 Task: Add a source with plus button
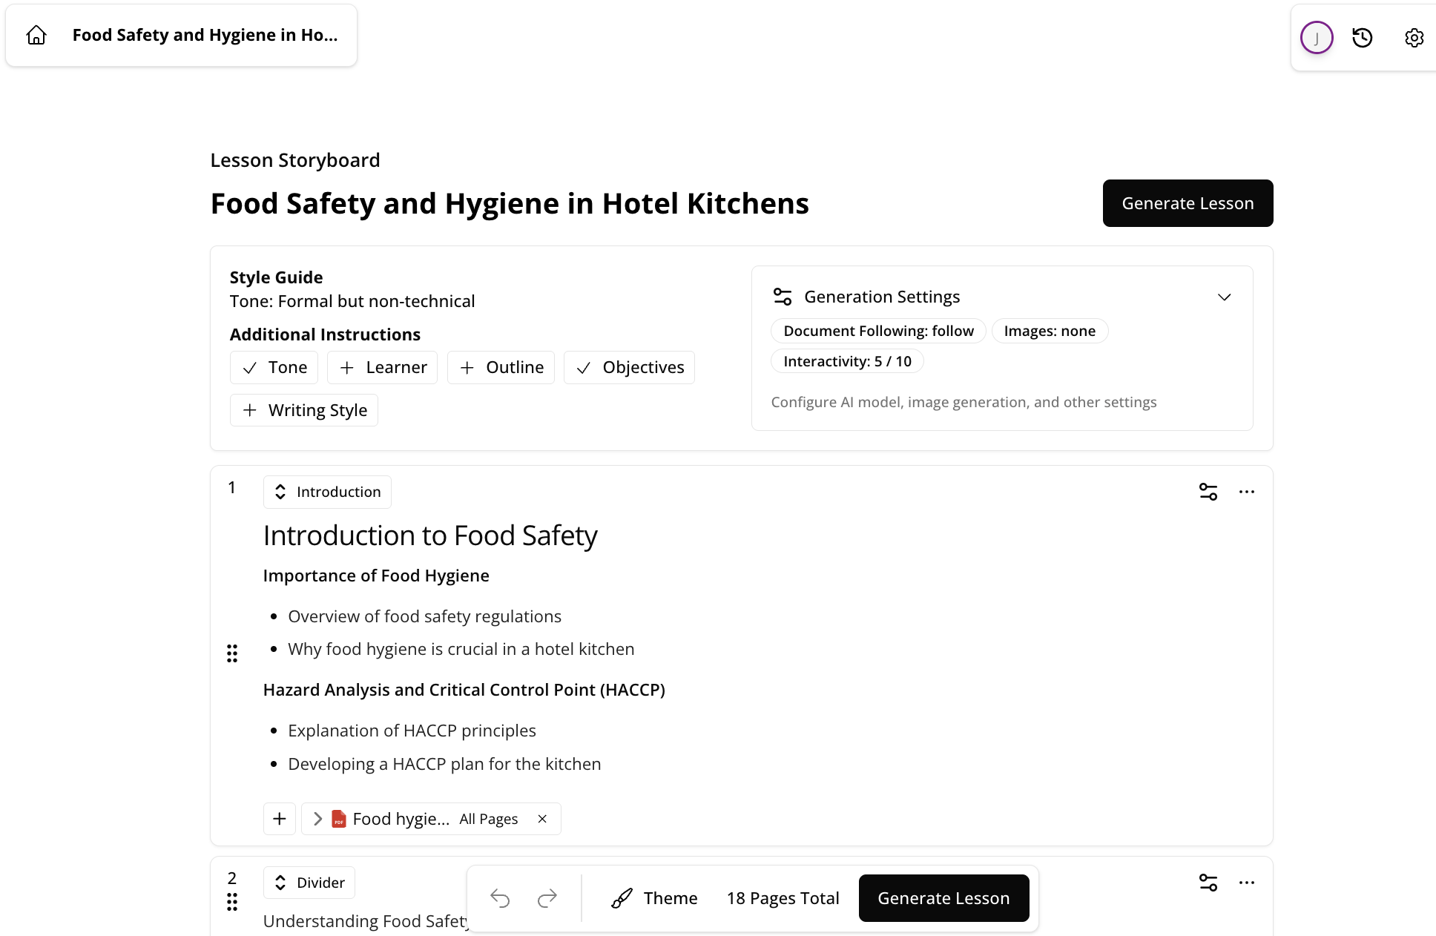(x=280, y=819)
